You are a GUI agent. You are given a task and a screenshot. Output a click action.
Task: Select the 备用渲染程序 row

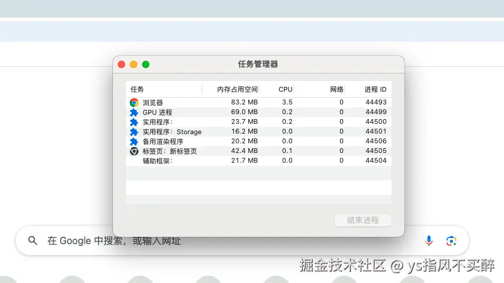[x=259, y=141]
